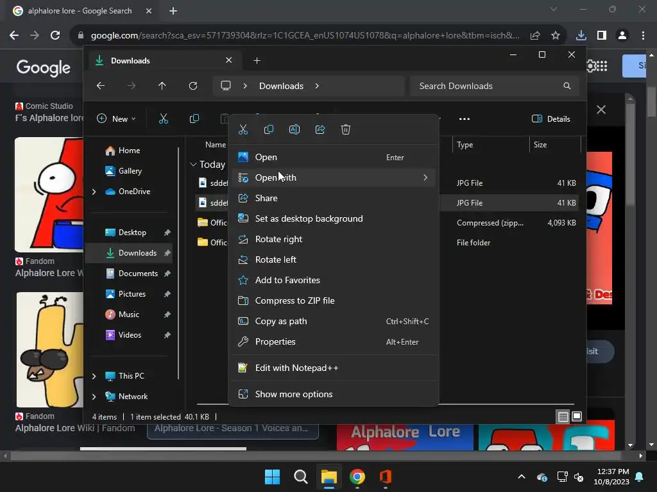The image size is (657, 492).
Task: Switch to details list view icon
Action: pos(563,416)
